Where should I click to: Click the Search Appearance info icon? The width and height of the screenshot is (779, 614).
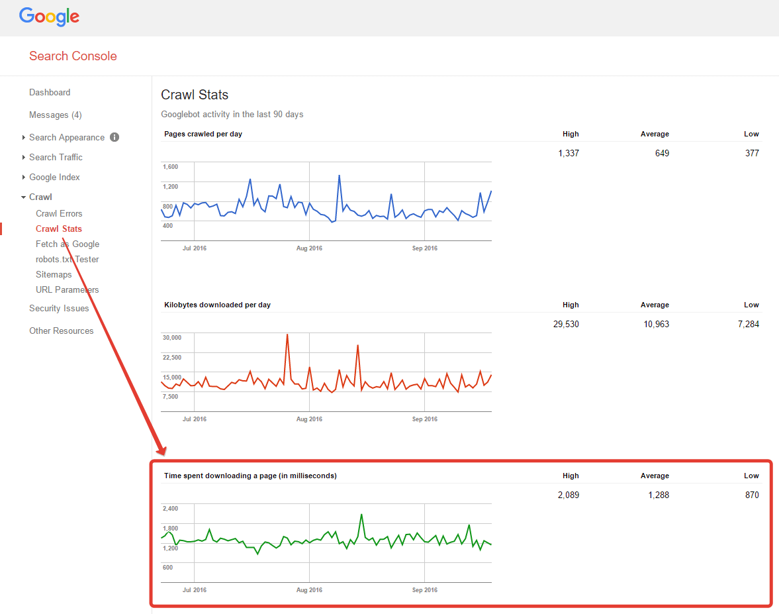point(115,137)
